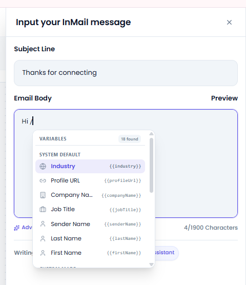This screenshot has width=246, height=285.
Task: Click the variables dropdown scrollbar thumb
Action: point(151,165)
